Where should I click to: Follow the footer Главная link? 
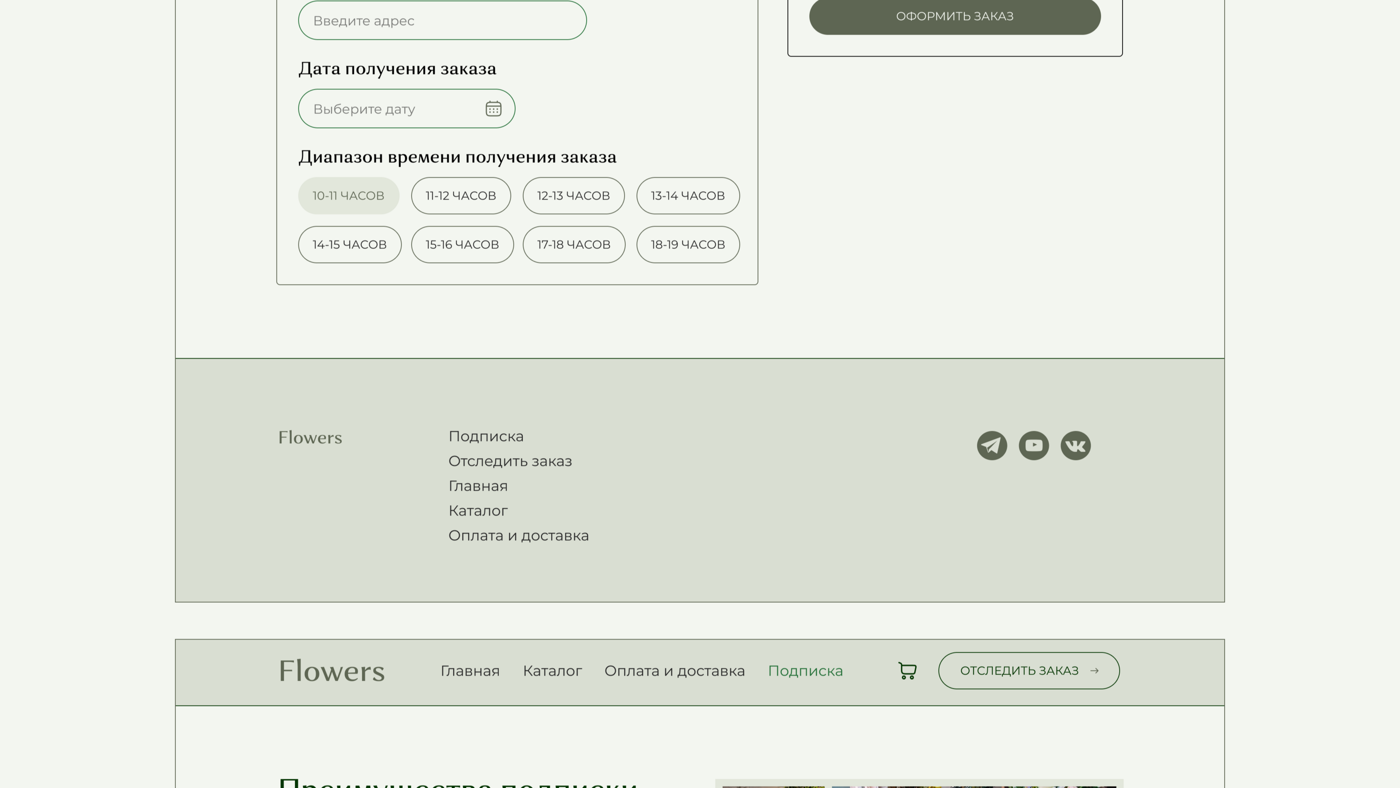coord(478,486)
